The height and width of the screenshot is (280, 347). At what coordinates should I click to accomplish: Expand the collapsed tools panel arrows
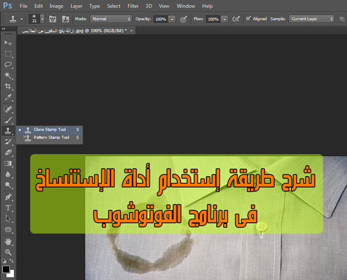[x=3, y=29]
